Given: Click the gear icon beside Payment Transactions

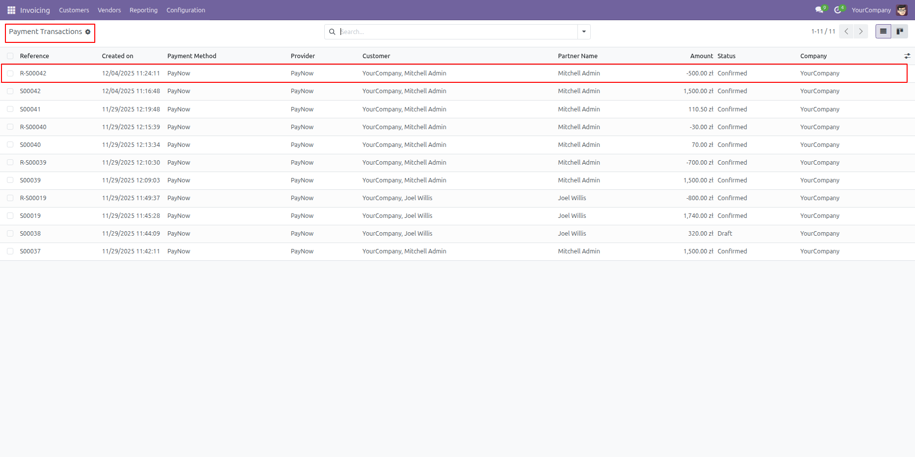Looking at the screenshot, I should (88, 32).
